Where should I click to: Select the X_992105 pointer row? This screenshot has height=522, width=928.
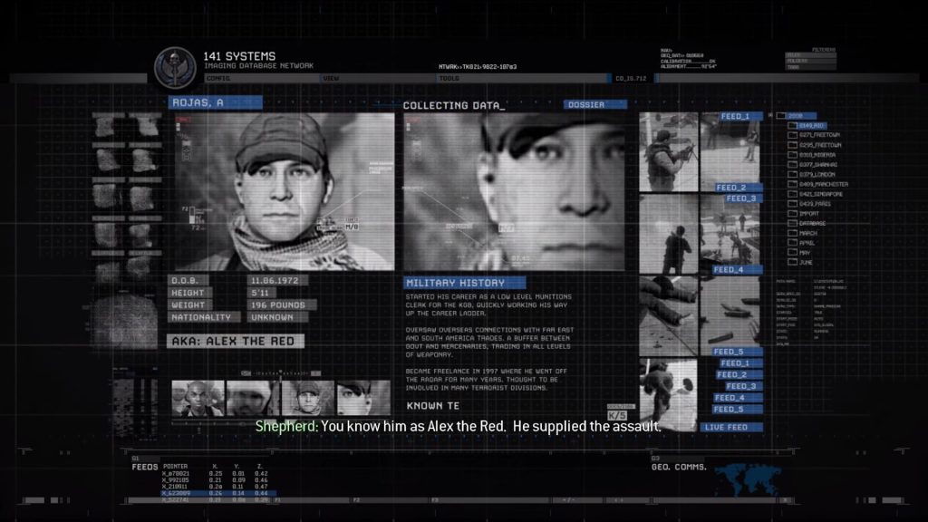point(214,480)
